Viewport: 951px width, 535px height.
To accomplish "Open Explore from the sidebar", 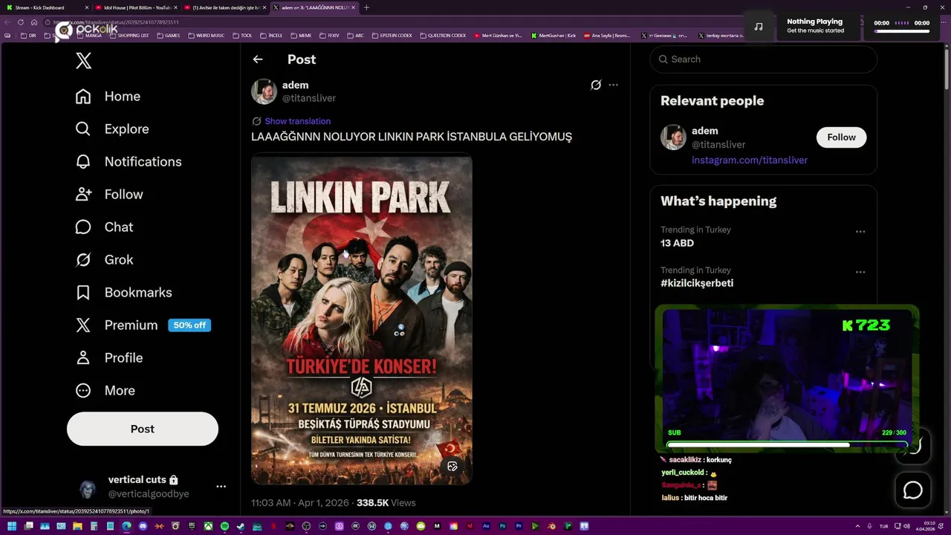I will 112,129.
